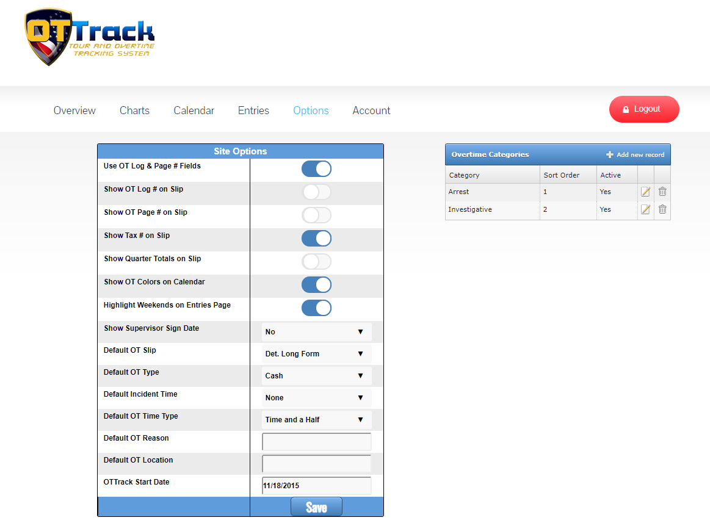The image size is (710, 523).
Task: Log out using the red Logout button
Action: pos(643,109)
